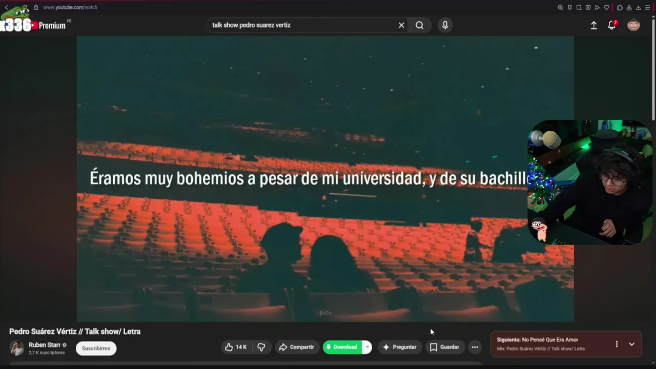
Task: Like the video (14 K thumbs up)
Action: 236,347
